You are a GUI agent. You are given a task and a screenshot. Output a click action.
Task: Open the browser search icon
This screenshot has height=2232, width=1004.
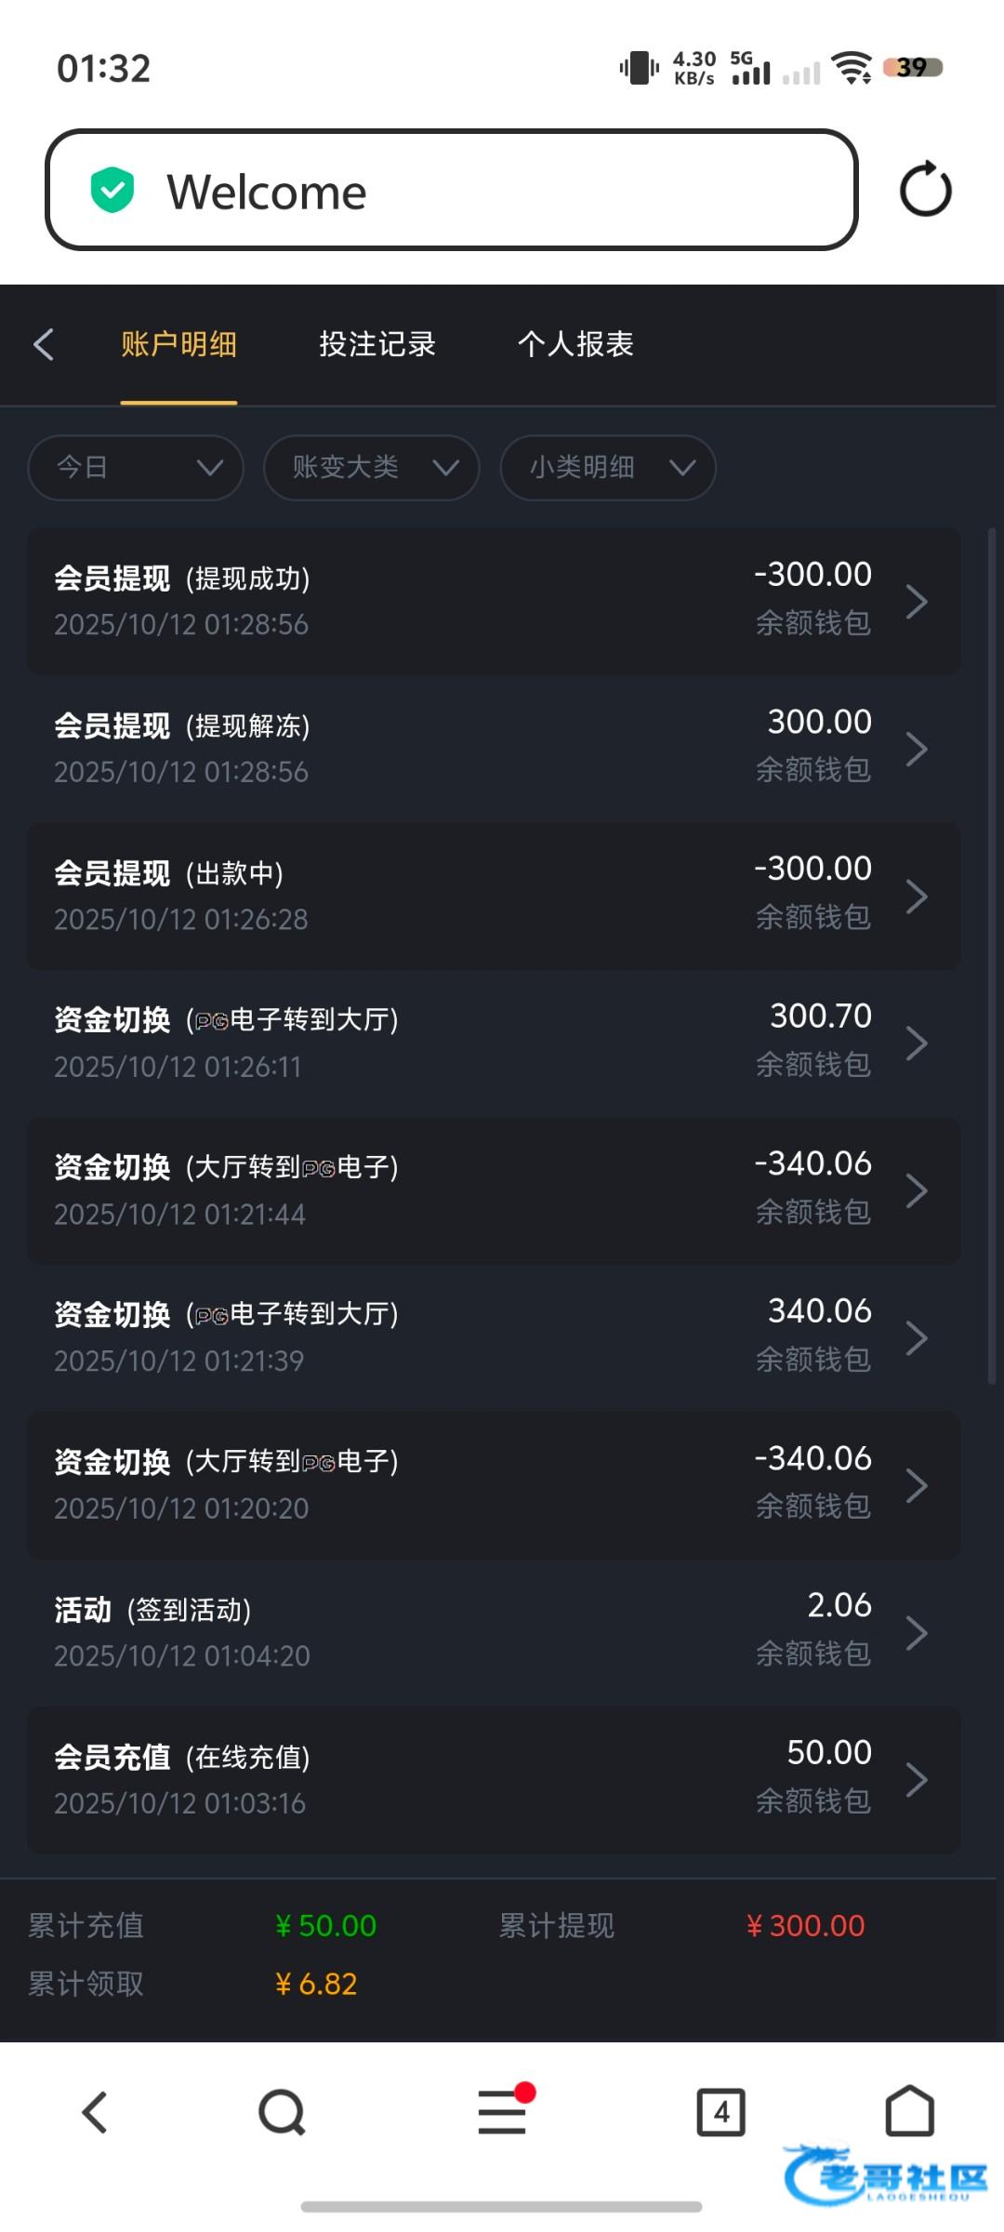click(x=282, y=2112)
